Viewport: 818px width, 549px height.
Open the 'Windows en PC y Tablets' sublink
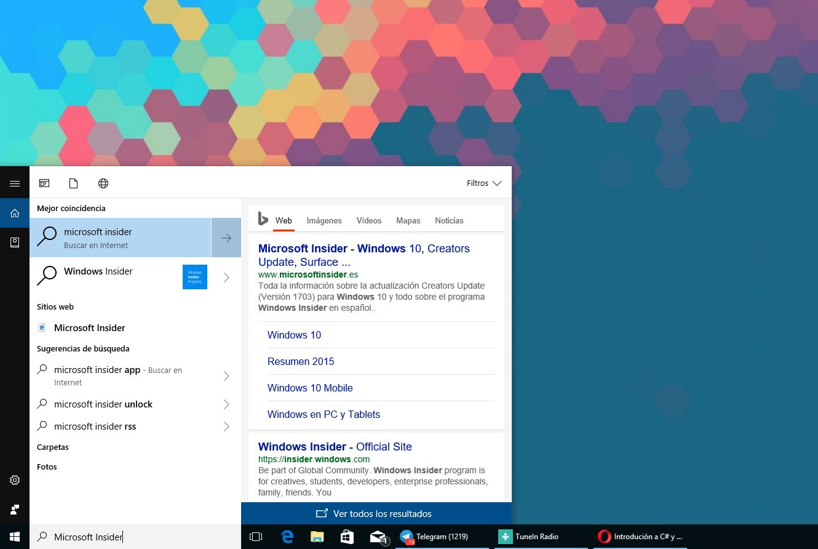point(324,415)
